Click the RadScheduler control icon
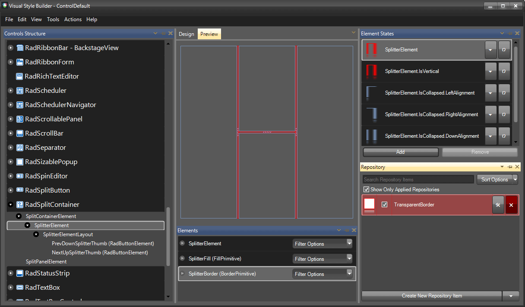Viewport: 525px width, 307px height. (19, 91)
